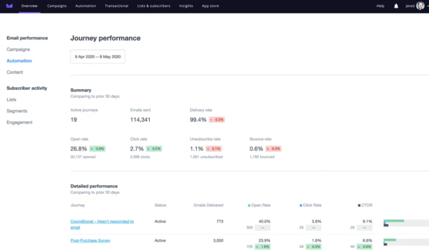Open the 9 Apr – 8 May date range picker
Screen dimensions: 429x250
(x=98, y=56)
